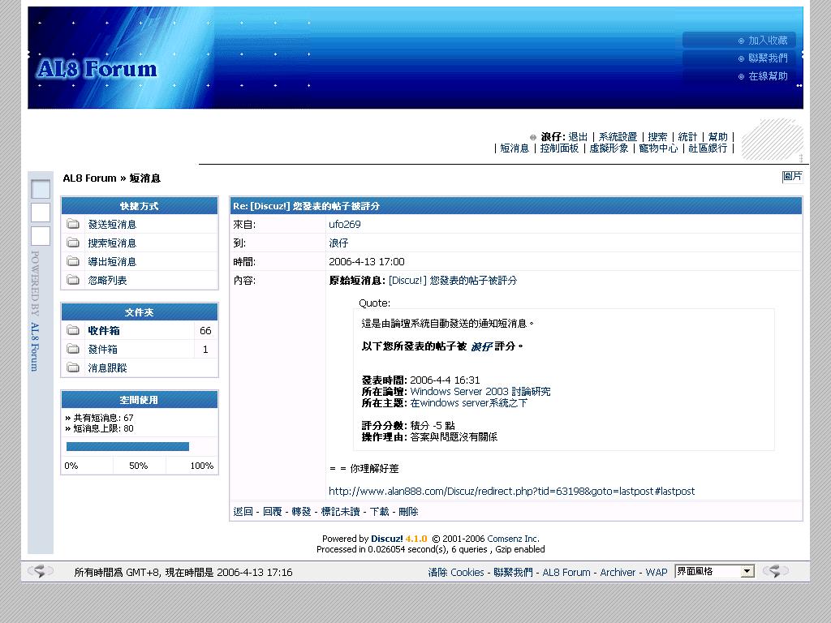Open the alan888.com redirect URL link
This screenshot has width=831, height=623.
[x=511, y=492]
